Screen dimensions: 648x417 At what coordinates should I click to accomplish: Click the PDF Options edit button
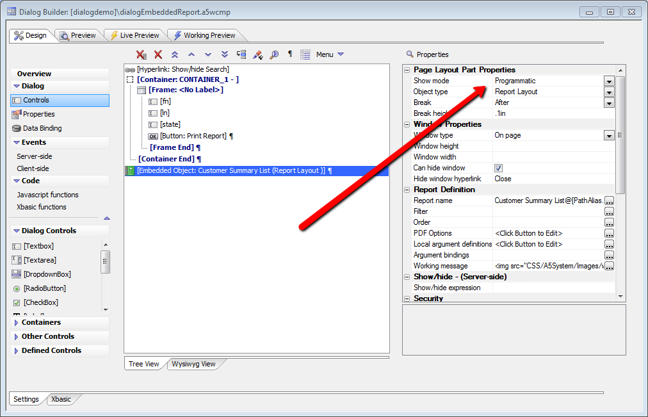tap(609, 233)
